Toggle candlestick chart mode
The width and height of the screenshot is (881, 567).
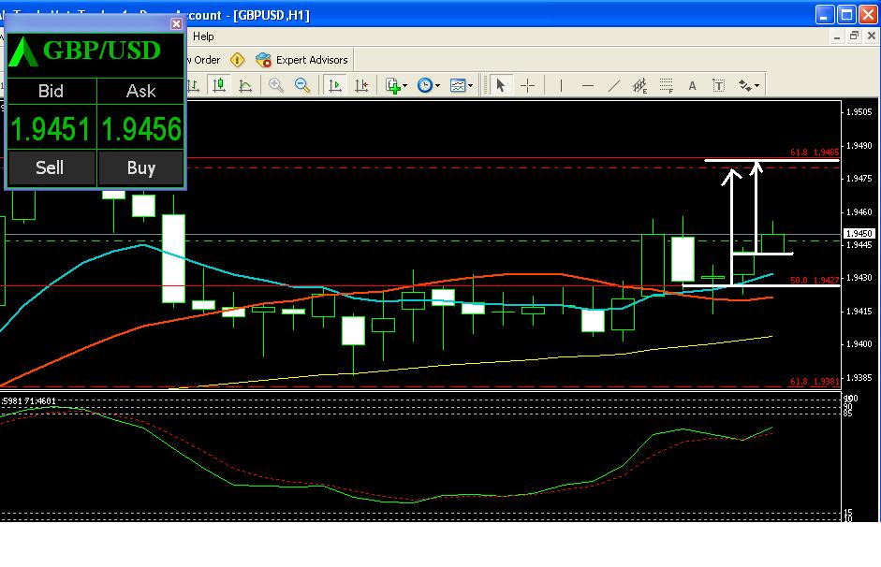(220, 85)
